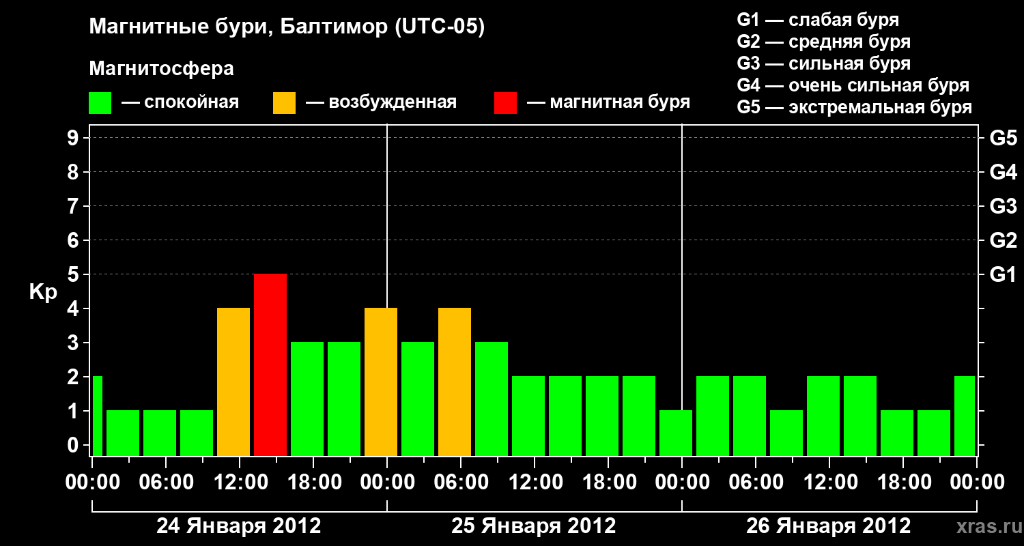Click the 'G2 — средняя буря' legend line
Screen dimensions: 1024x546
(824, 42)
